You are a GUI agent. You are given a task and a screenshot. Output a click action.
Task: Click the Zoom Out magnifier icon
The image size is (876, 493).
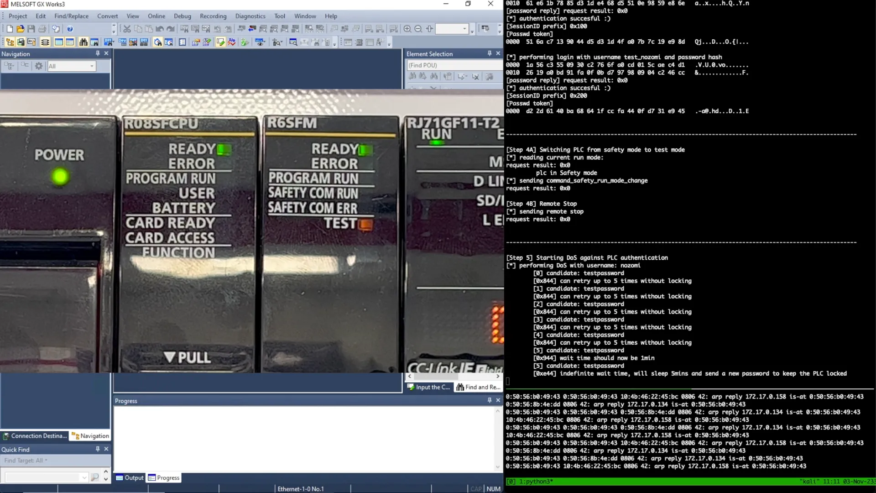(x=418, y=29)
